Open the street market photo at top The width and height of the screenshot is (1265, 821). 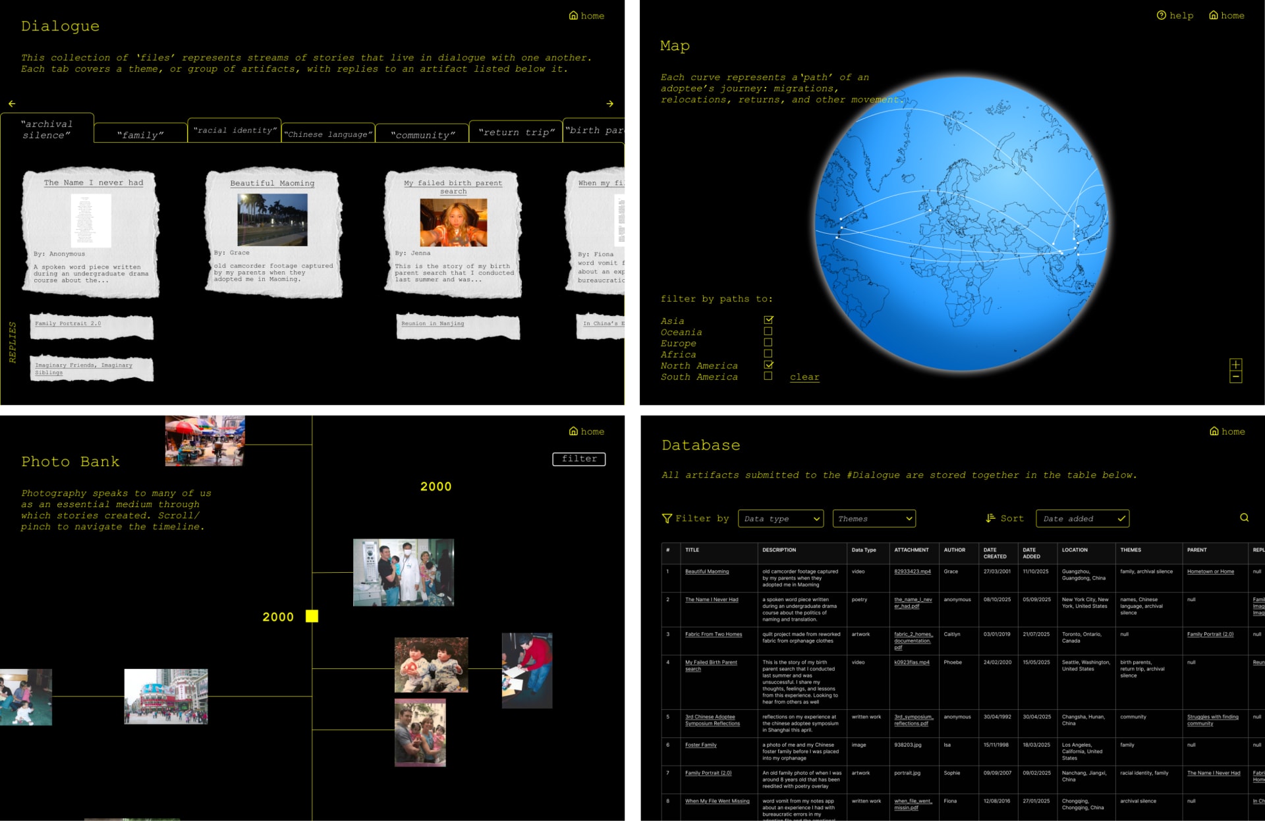click(x=205, y=440)
